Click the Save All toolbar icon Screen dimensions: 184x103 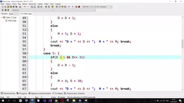pos(11,7)
